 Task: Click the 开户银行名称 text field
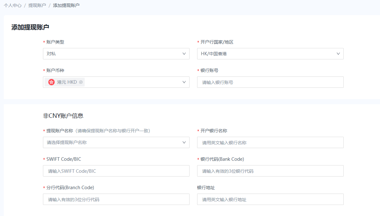point(270,142)
